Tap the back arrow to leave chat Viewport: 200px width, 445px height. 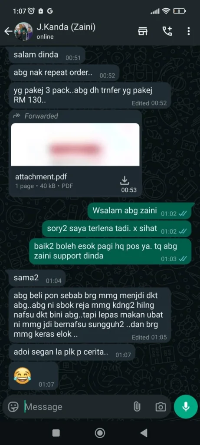click(x=8, y=31)
